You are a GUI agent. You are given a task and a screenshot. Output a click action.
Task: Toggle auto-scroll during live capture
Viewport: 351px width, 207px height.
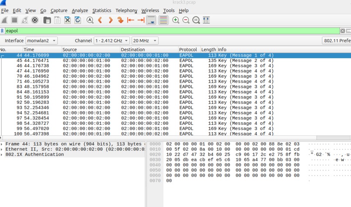(151, 20)
